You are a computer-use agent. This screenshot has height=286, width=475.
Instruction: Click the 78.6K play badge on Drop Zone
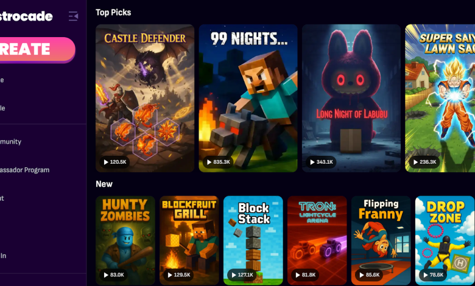pos(433,275)
